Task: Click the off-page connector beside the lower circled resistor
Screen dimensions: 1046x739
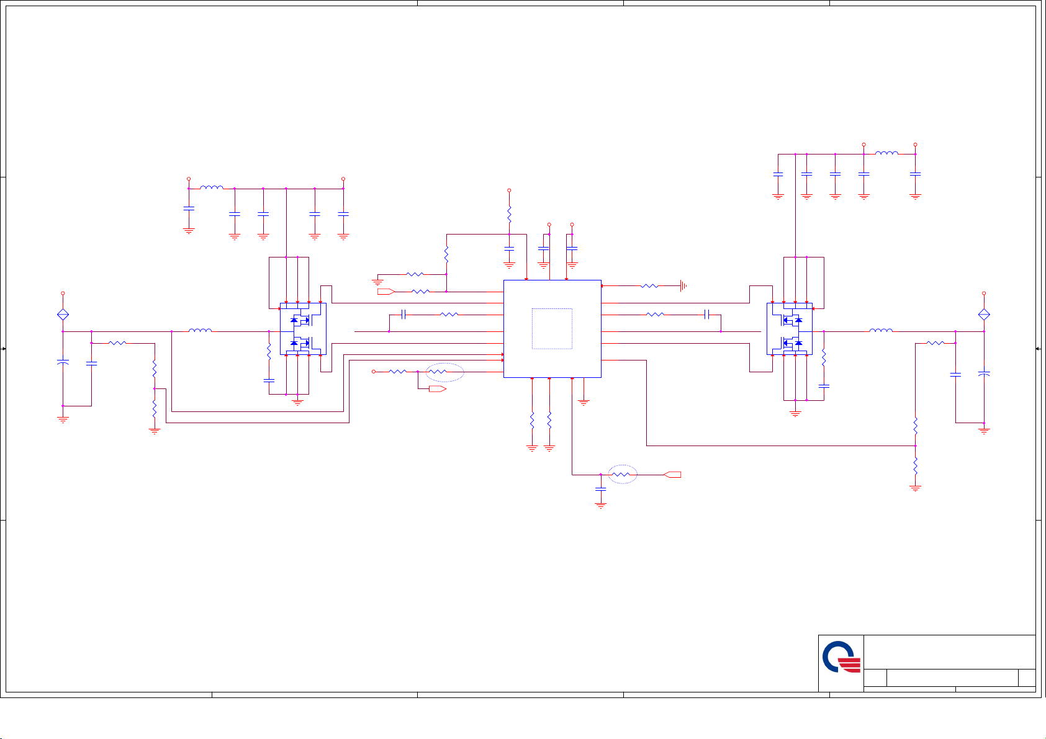Action: click(x=672, y=475)
